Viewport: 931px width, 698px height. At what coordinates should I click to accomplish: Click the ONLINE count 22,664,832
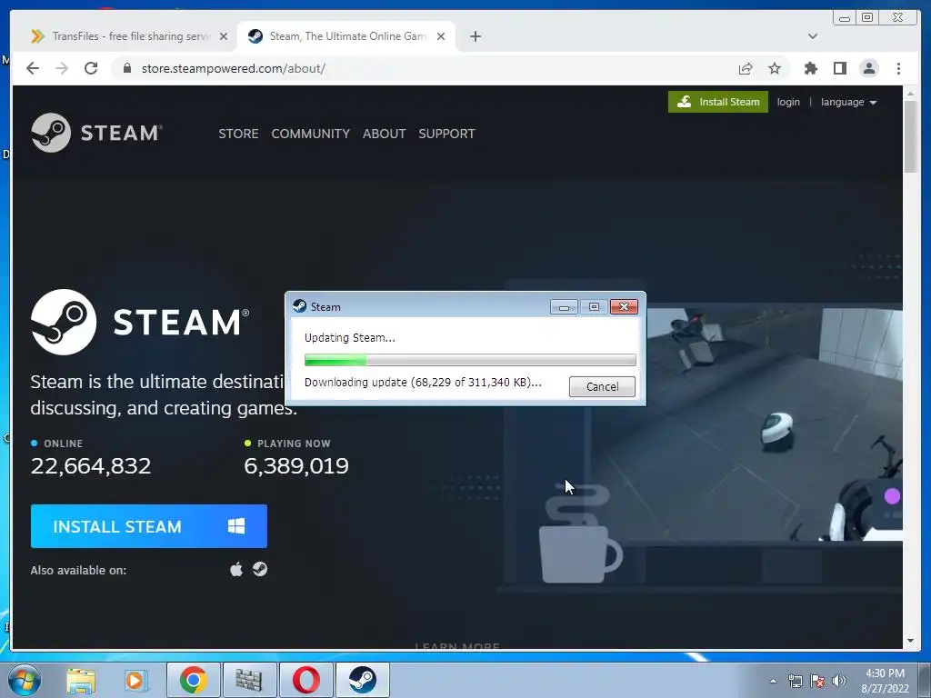(x=91, y=466)
